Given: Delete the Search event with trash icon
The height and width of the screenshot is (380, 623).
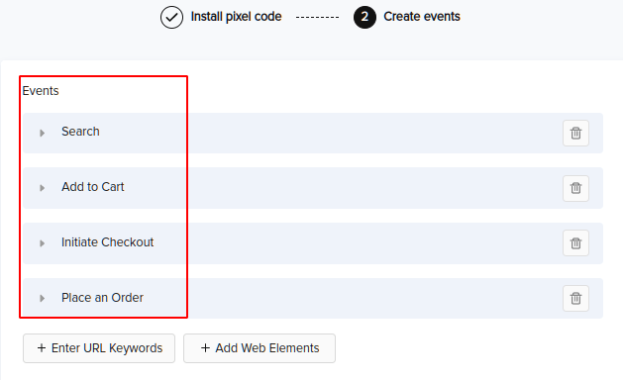Looking at the screenshot, I should click(575, 133).
